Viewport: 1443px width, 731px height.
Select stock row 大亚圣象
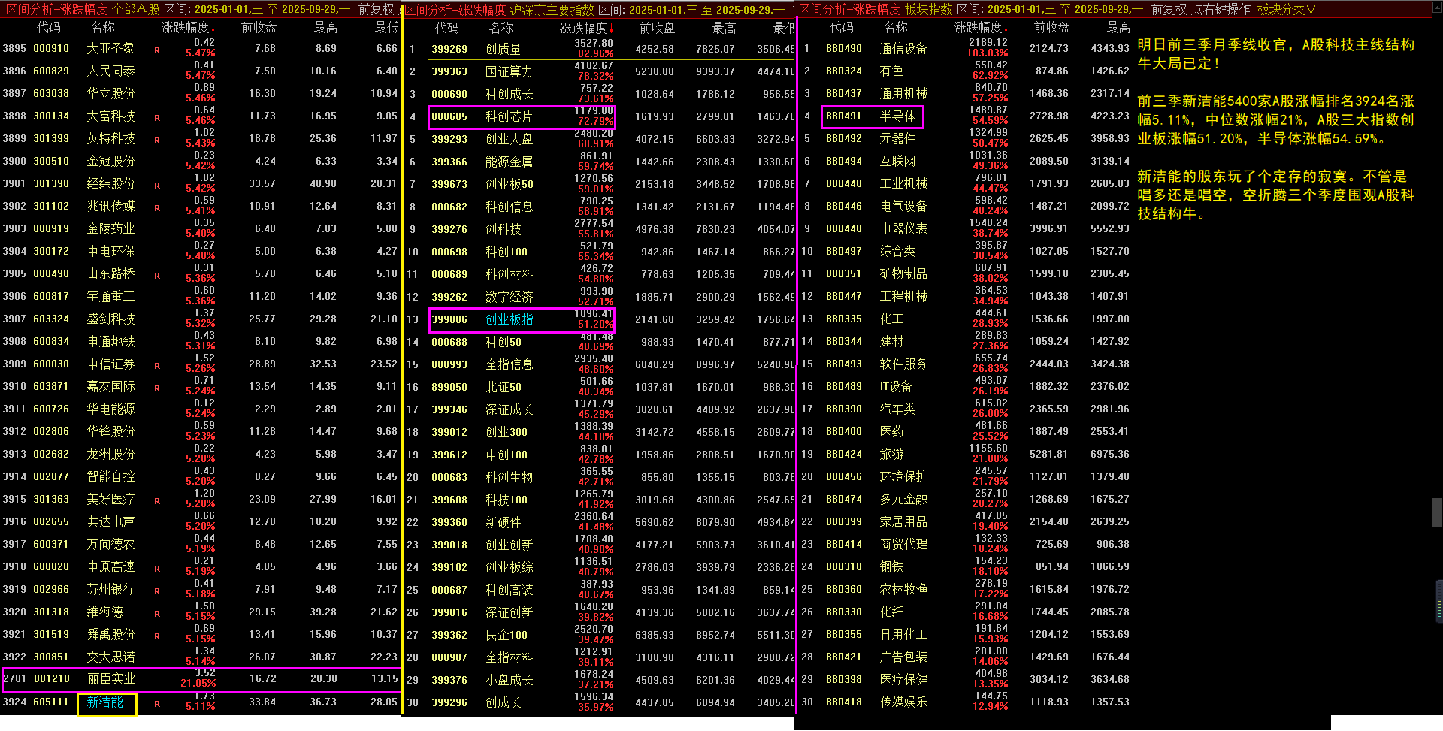(200, 48)
